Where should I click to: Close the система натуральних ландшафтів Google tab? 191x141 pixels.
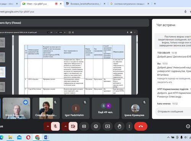click(148, 4)
